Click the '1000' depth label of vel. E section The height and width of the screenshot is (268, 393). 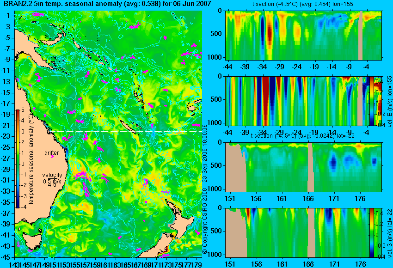215,123
